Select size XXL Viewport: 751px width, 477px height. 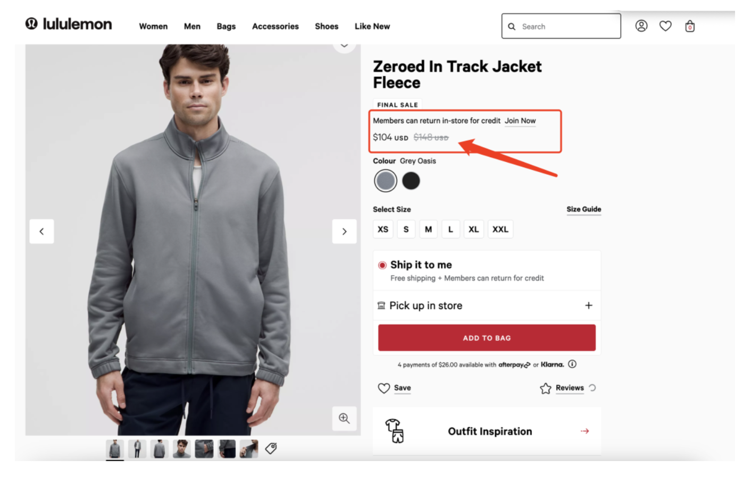(500, 229)
